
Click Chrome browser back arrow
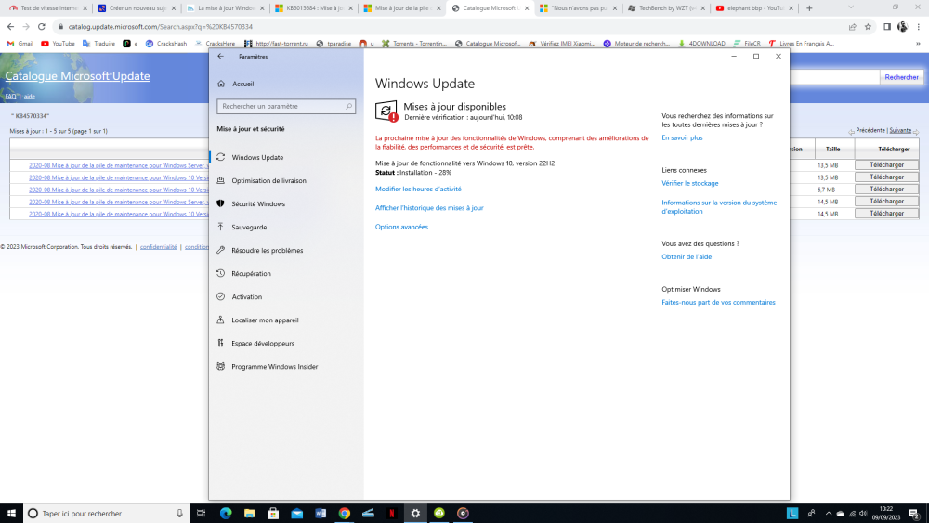coord(10,27)
